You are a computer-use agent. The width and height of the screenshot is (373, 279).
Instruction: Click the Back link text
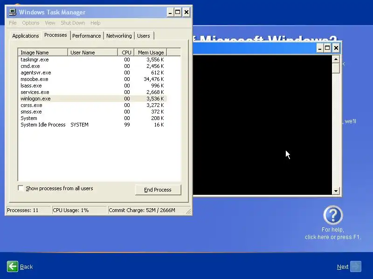[x=27, y=266]
